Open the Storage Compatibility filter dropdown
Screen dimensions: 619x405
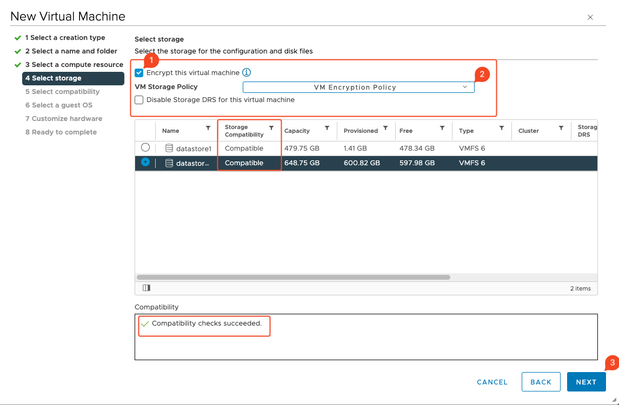(x=271, y=129)
